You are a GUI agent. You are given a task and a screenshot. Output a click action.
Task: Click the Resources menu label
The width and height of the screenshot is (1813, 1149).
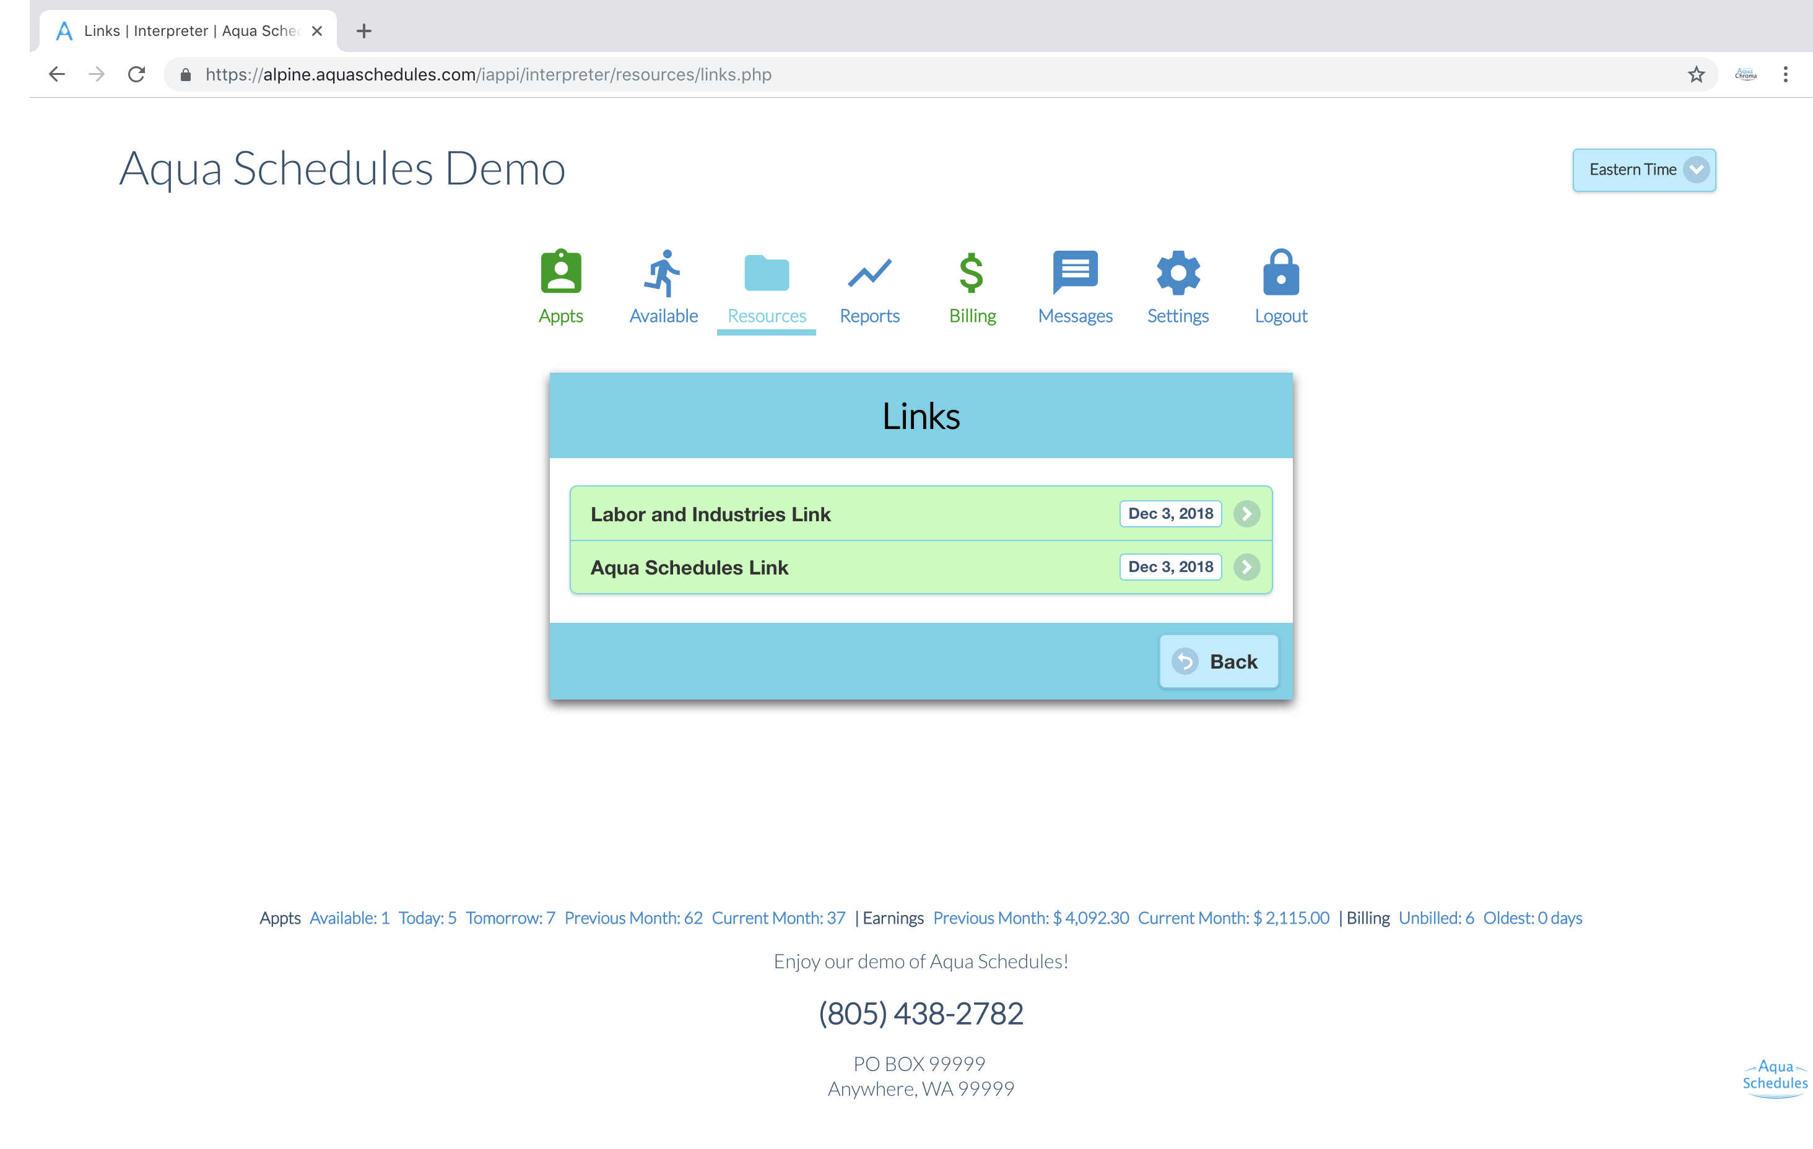coord(767,316)
